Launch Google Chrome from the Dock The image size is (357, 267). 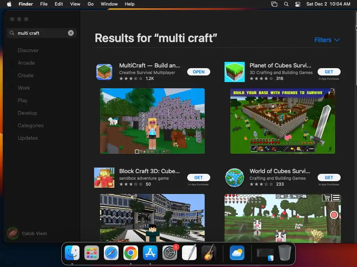pyautogui.click(x=131, y=253)
